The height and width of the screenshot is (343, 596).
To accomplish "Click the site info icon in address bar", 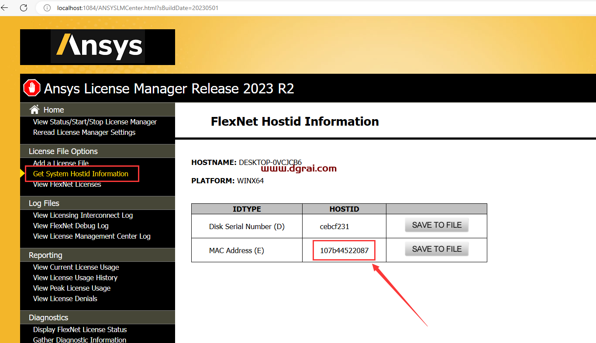I will point(47,8).
